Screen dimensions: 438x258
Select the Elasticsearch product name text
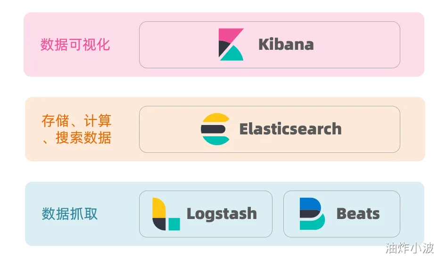point(290,129)
